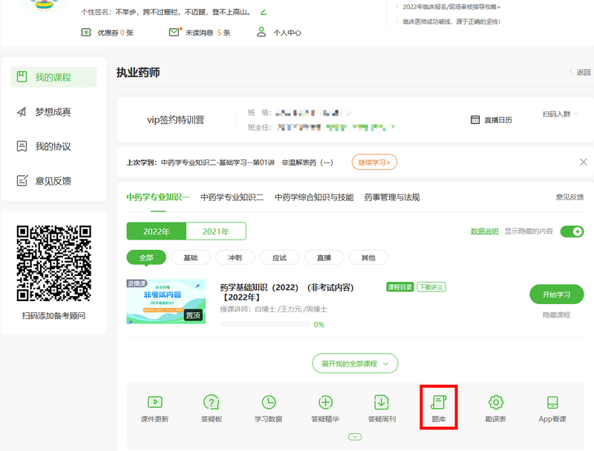Switch to 中药学专业知识二 tab
Image resolution: width=594 pixels, height=451 pixels.
coord(232,197)
